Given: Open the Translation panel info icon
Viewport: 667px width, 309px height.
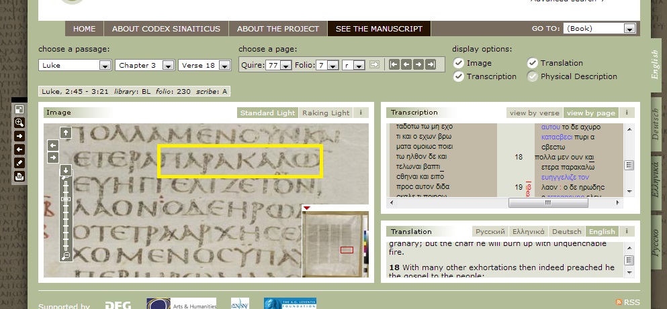Looking at the screenshot, I should (x=627, y=231).
